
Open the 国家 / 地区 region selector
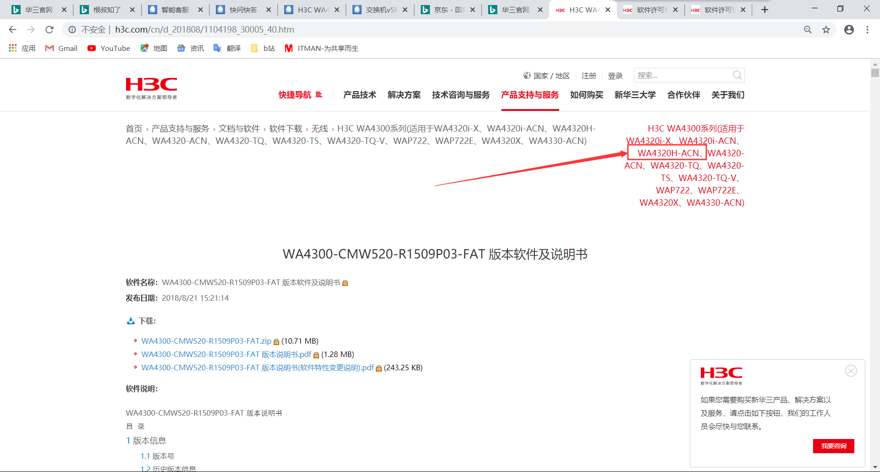[x=547, y=76]
